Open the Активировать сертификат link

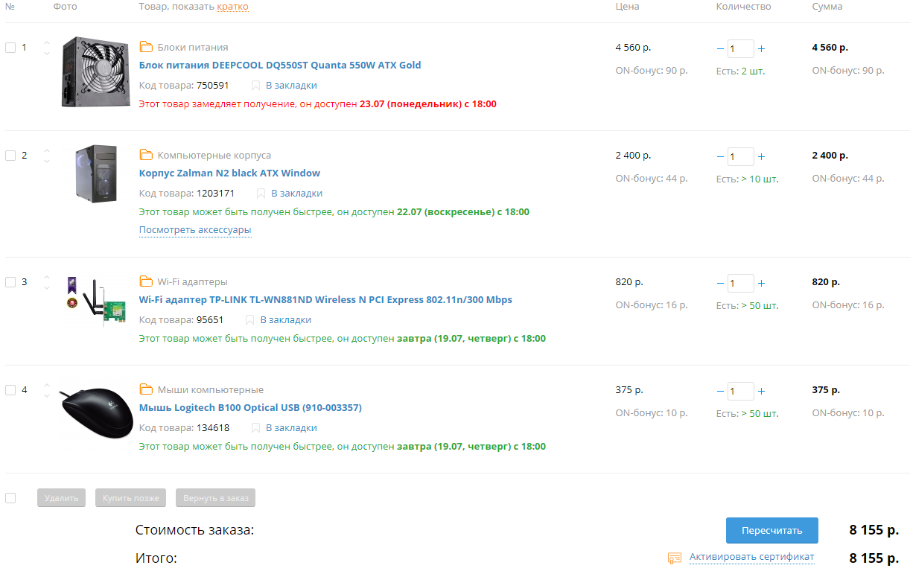(x=751, y=557)
